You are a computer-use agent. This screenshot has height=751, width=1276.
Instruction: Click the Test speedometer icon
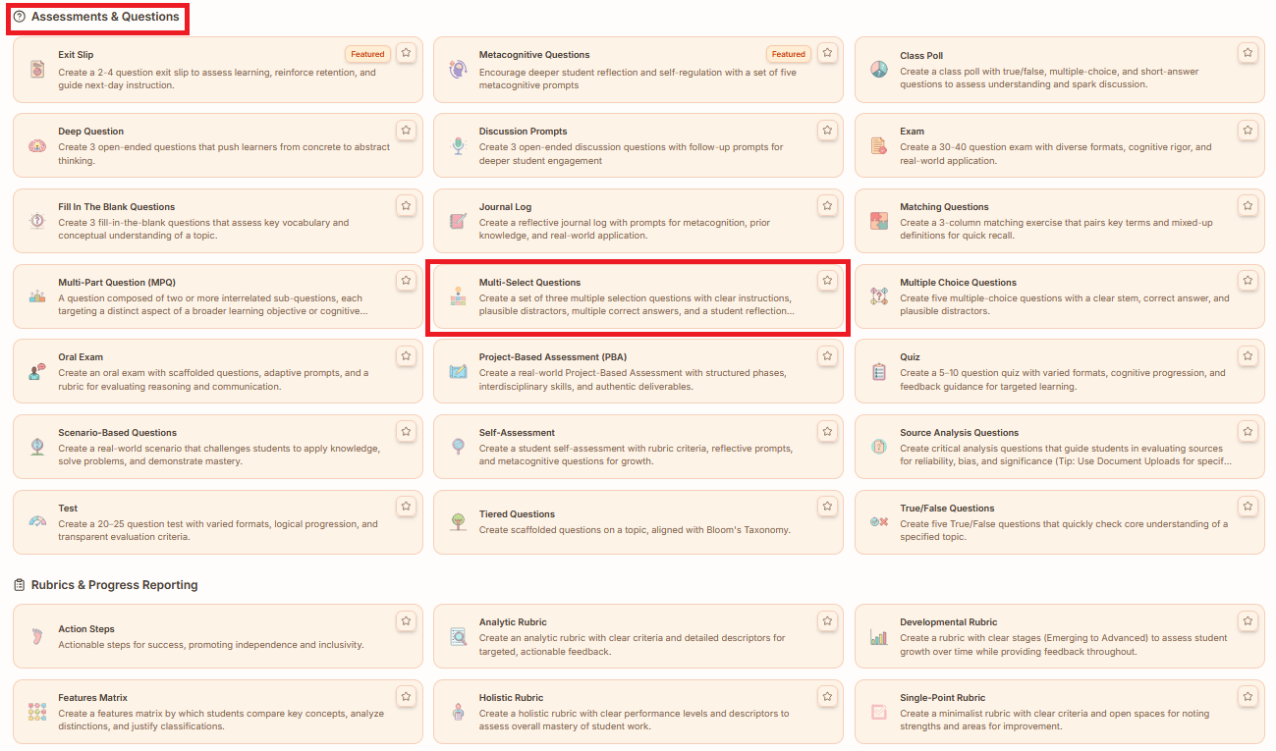point(37,522)
